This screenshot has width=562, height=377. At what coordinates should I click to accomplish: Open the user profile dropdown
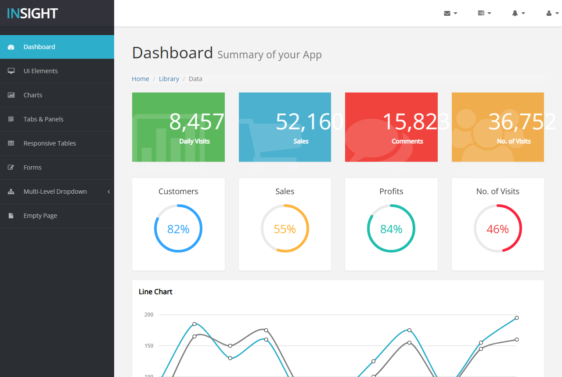point(552,13)
